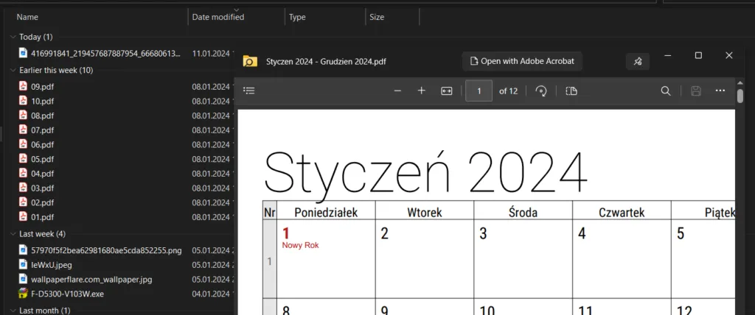Screen dimensions: 755x315
Task: Click the preview folder magnifier icon
Action: (x=250, y=61)
